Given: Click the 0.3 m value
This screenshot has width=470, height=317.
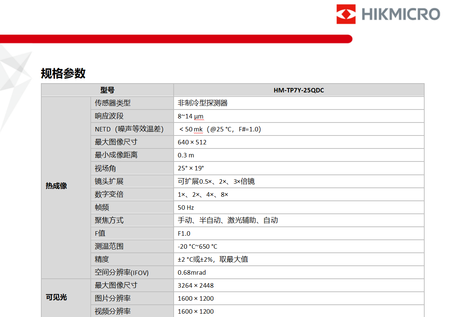Looking at the screenshot, I should 186,155.
